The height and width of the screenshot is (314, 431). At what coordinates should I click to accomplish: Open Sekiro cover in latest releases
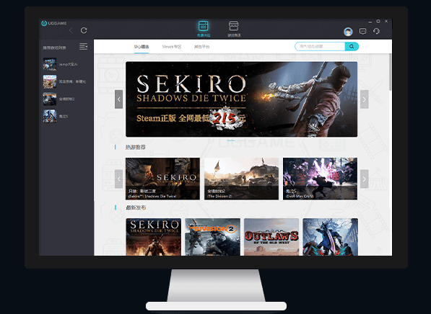(x=153, y=237)
